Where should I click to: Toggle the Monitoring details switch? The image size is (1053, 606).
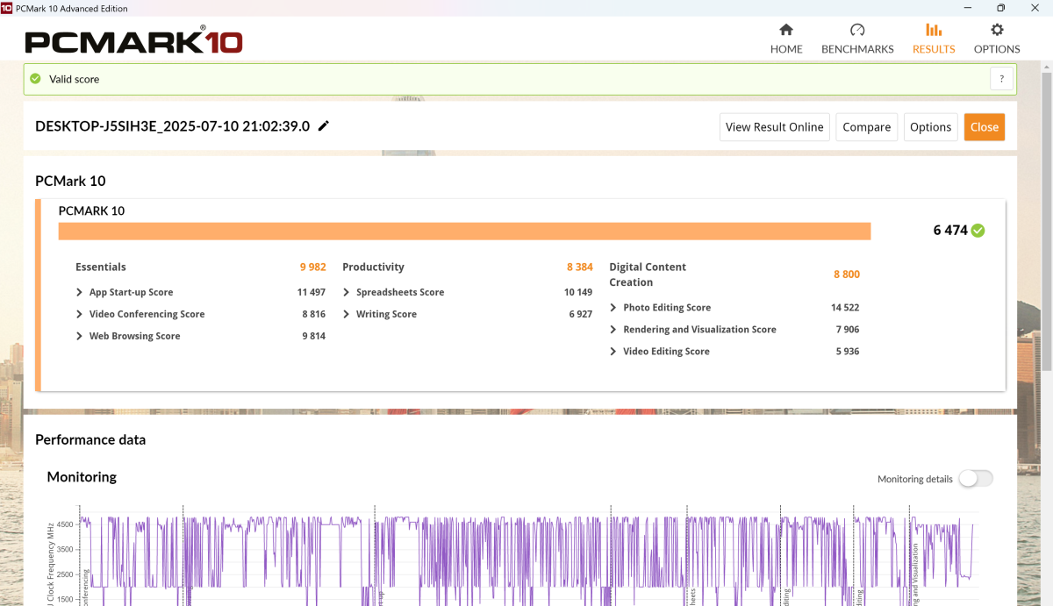pyautogui.click(x=976, y=479)
